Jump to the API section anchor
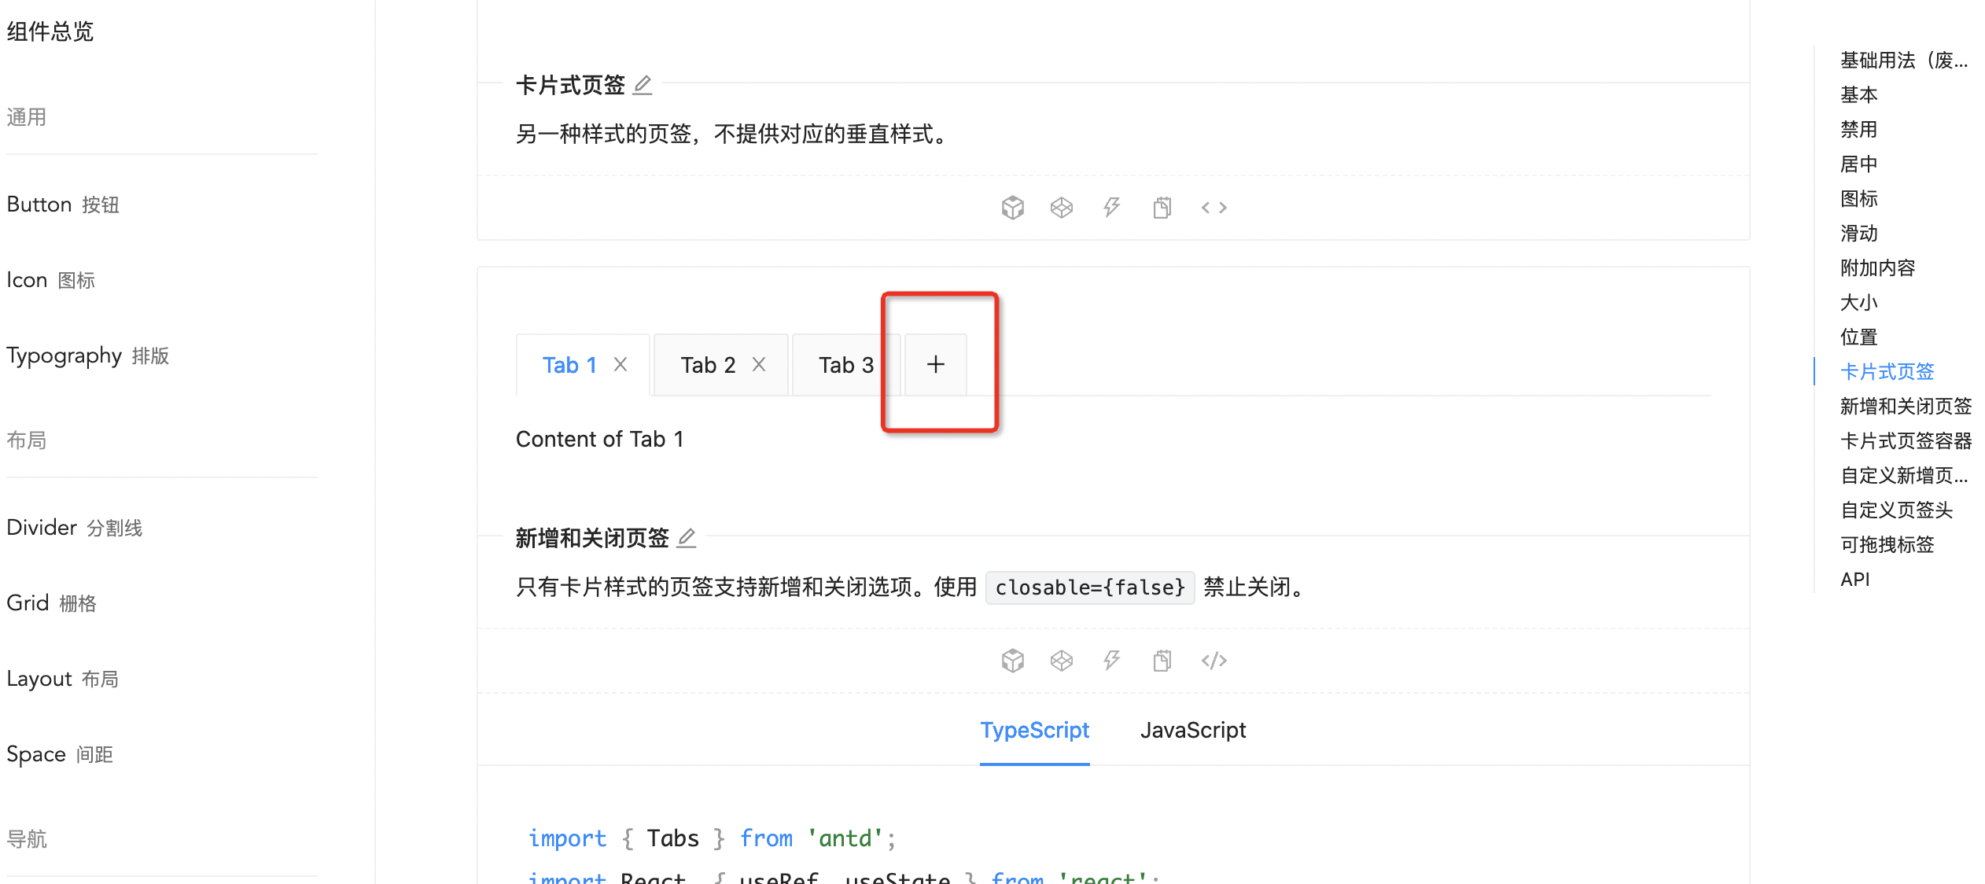1985x884 pixels. [x=1854, y=579]
